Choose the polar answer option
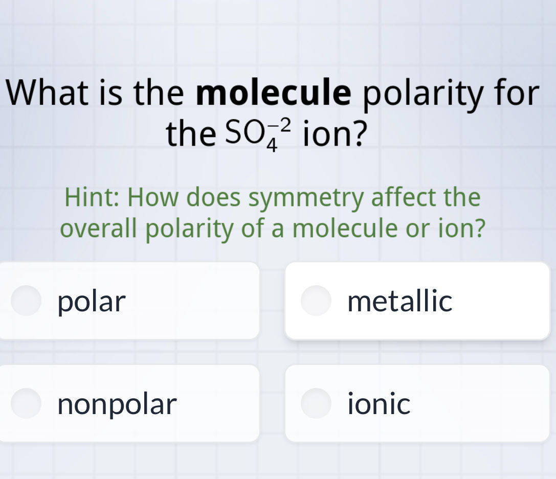Screen dimensions: 556x479 (x=128, y=301)
